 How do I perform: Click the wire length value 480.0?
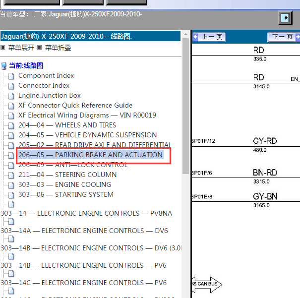pos(260,150)
